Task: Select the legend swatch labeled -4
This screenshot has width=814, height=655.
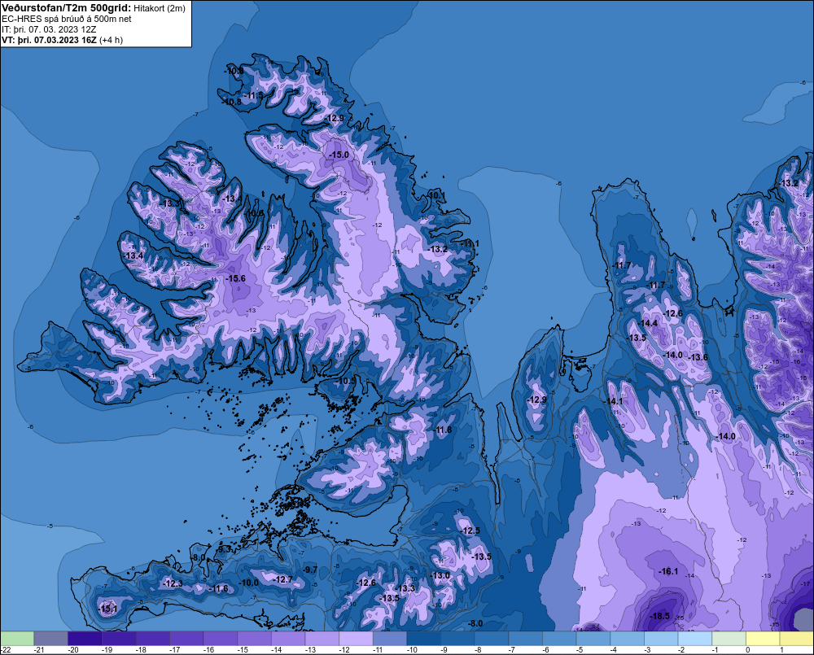Action: point(627,638)
